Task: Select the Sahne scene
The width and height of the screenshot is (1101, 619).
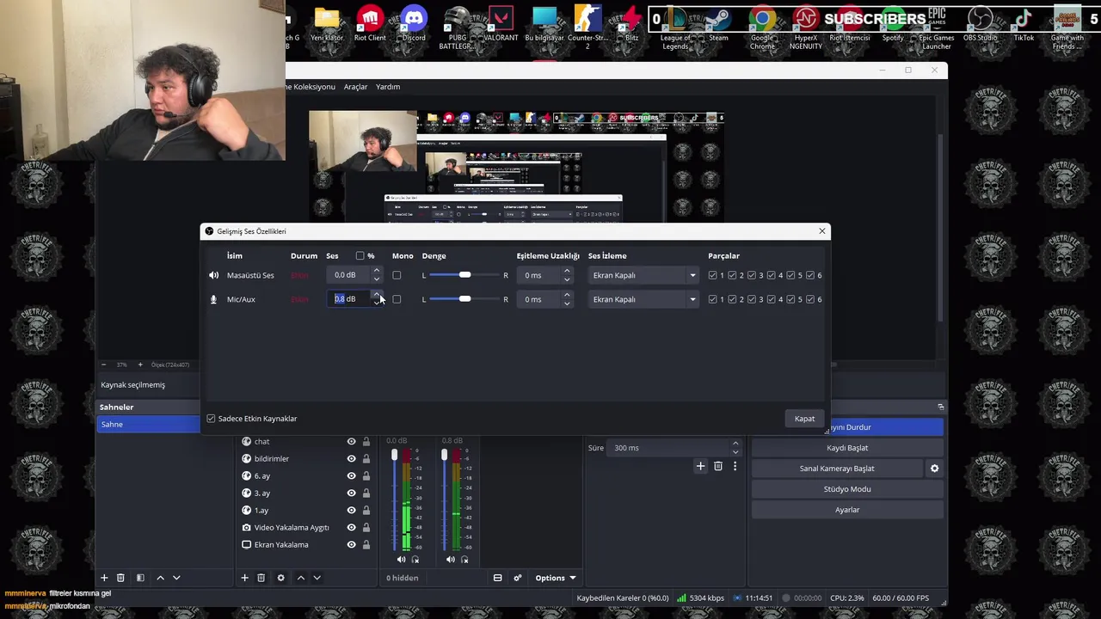Action: point(148,424)
